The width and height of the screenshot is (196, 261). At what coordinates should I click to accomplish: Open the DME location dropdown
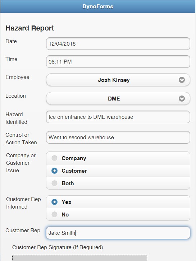(x=118, y=98)
